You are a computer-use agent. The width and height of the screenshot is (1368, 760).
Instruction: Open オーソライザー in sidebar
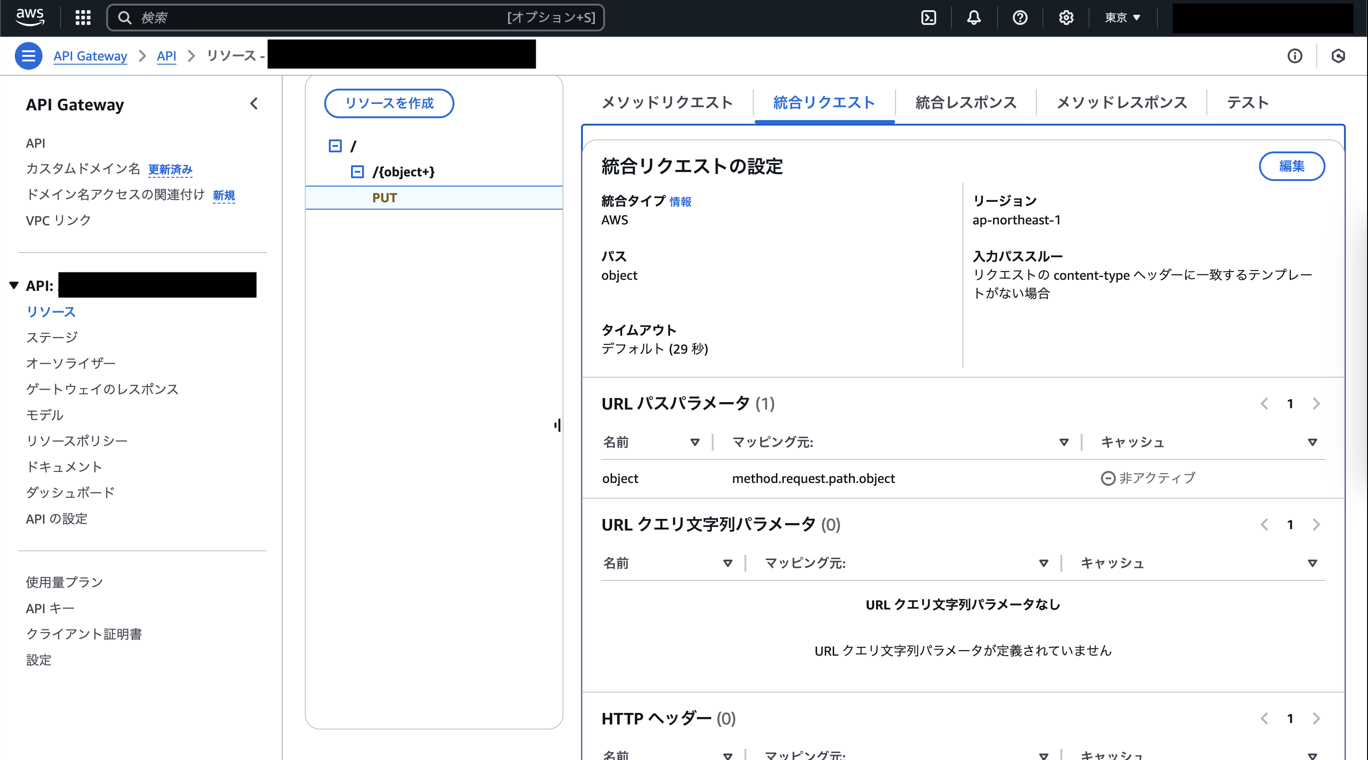click(x=71, y=363)
